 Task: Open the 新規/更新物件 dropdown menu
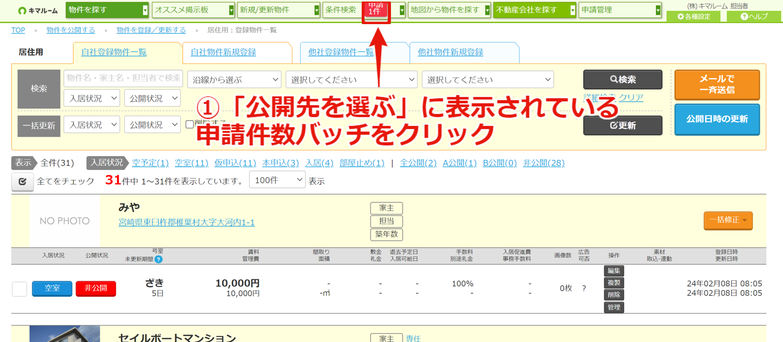pyautogui.click(x=278, y=10)
